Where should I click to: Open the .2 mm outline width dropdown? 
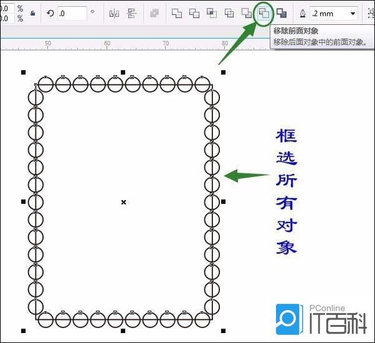click(353, 13)
